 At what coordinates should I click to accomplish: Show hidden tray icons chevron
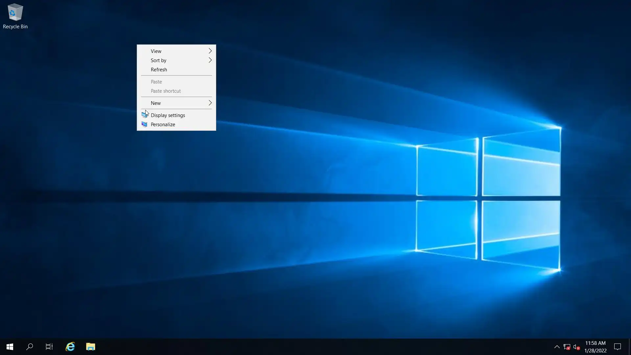point(557,347)
